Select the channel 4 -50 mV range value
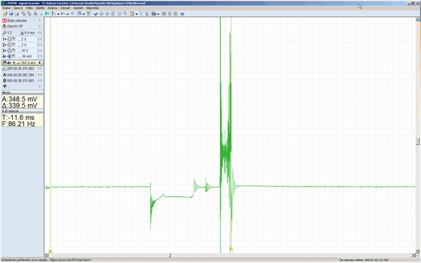 coord(27,56)
